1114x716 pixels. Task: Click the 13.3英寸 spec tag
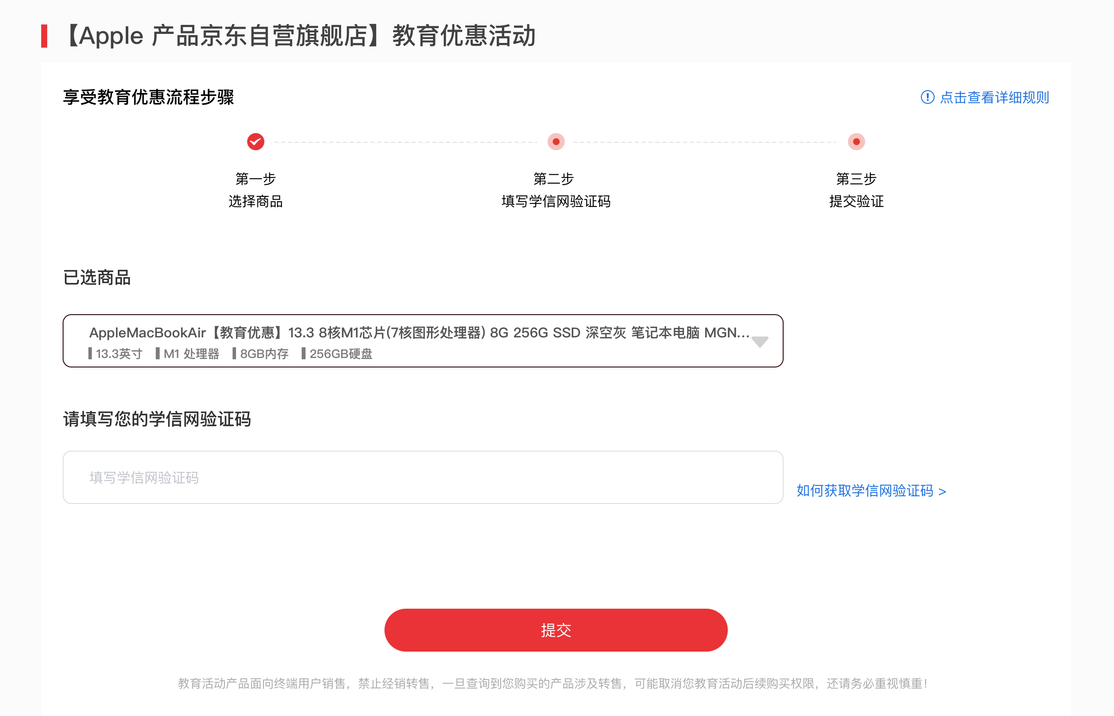115,354
